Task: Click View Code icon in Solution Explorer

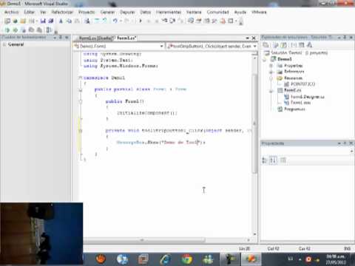Action: click(294, 45)
